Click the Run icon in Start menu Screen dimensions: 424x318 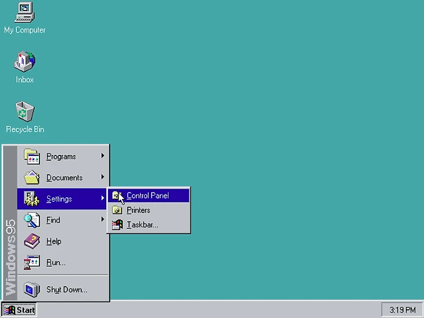32,262
